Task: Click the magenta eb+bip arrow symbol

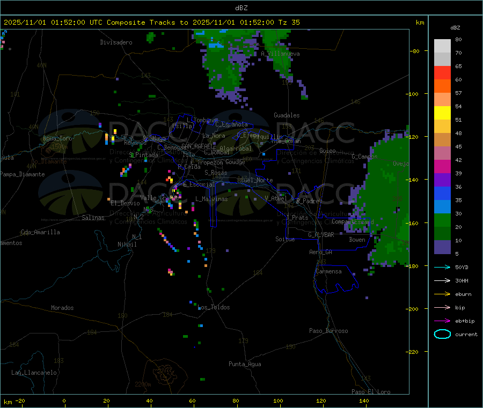Action: (x=442, y=321)
